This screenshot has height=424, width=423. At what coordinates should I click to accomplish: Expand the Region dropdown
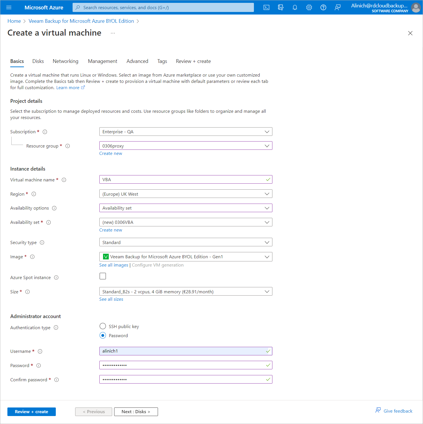click(x=186, y=194)
